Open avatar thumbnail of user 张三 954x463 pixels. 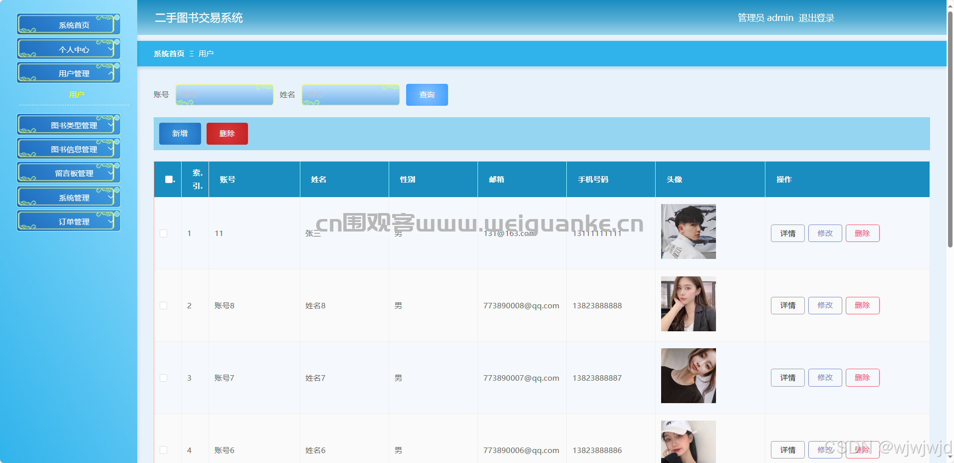point(689,231)
